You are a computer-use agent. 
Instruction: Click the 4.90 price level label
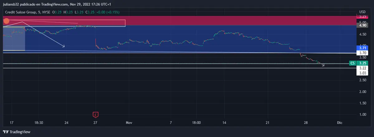coord(362,26)
